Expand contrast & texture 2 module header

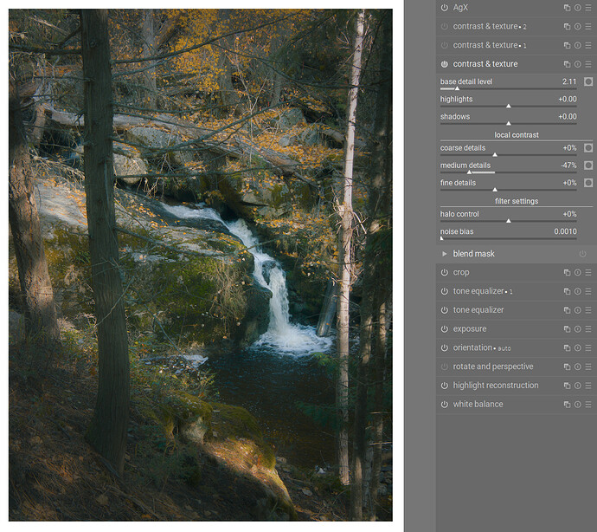490,26
